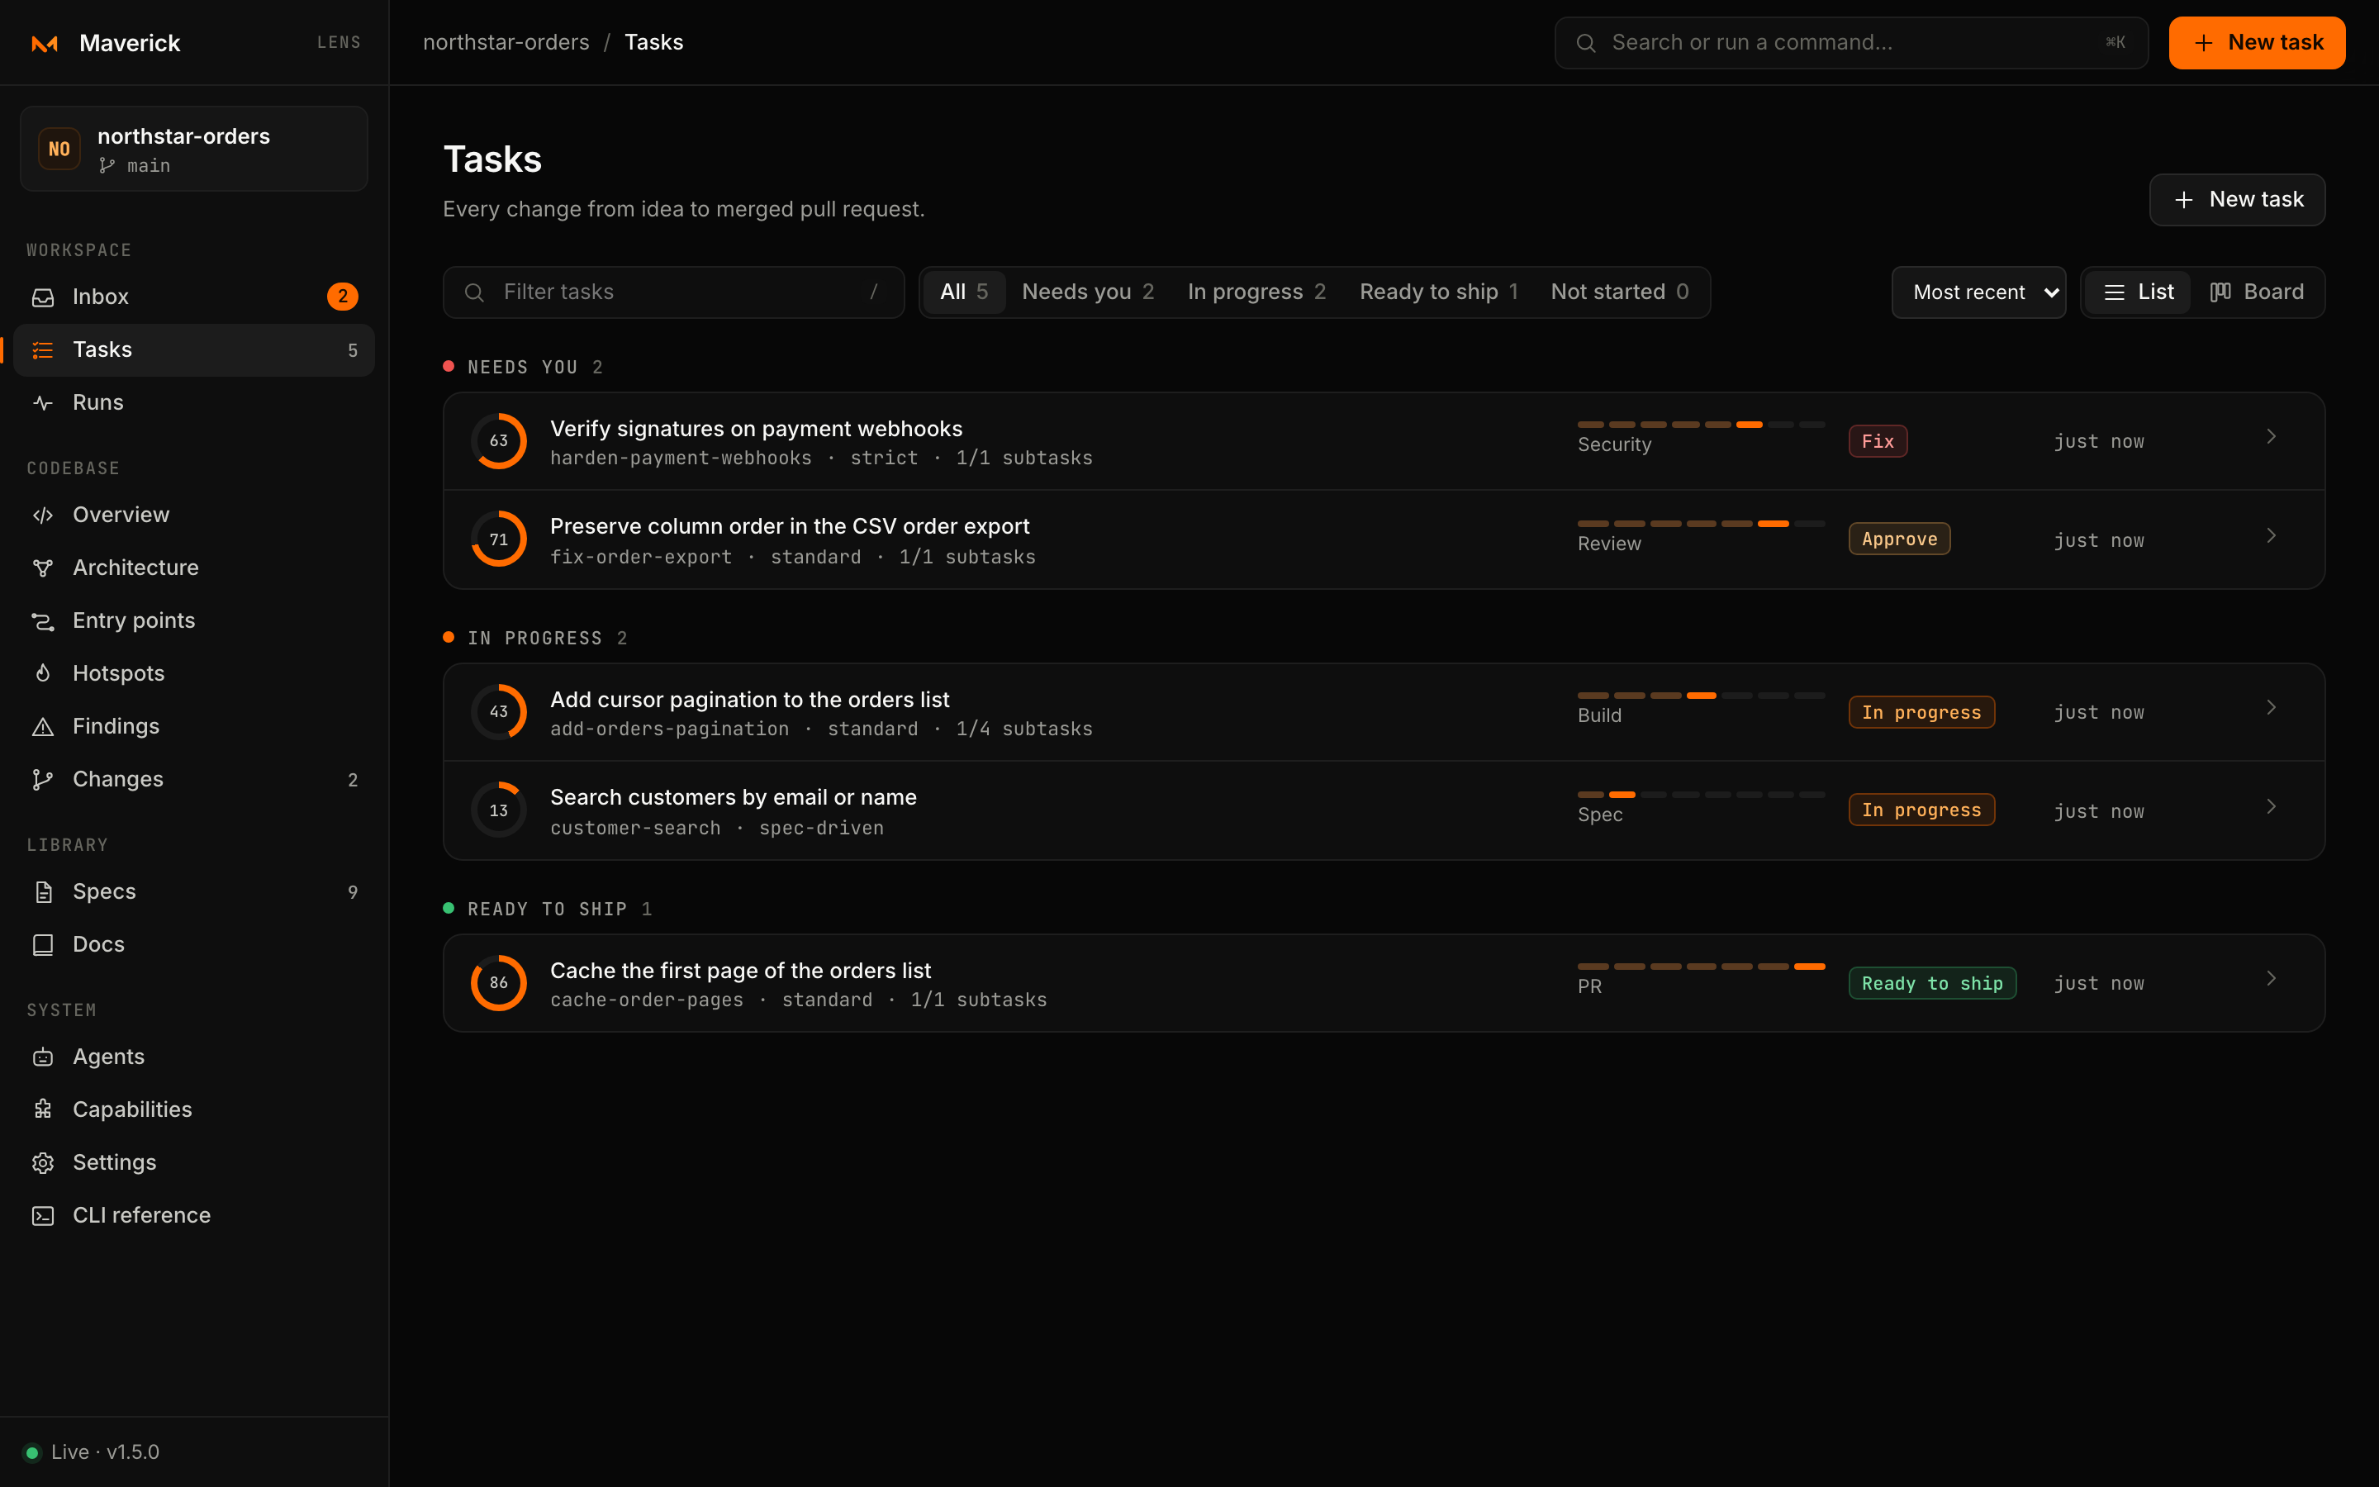Switch to Board view

tap(2257, 292)
